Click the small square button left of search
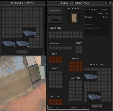 50,107
